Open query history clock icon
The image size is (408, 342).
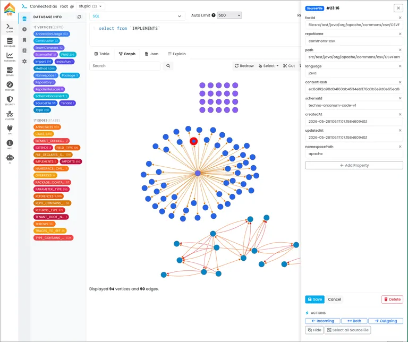(24, 29)
